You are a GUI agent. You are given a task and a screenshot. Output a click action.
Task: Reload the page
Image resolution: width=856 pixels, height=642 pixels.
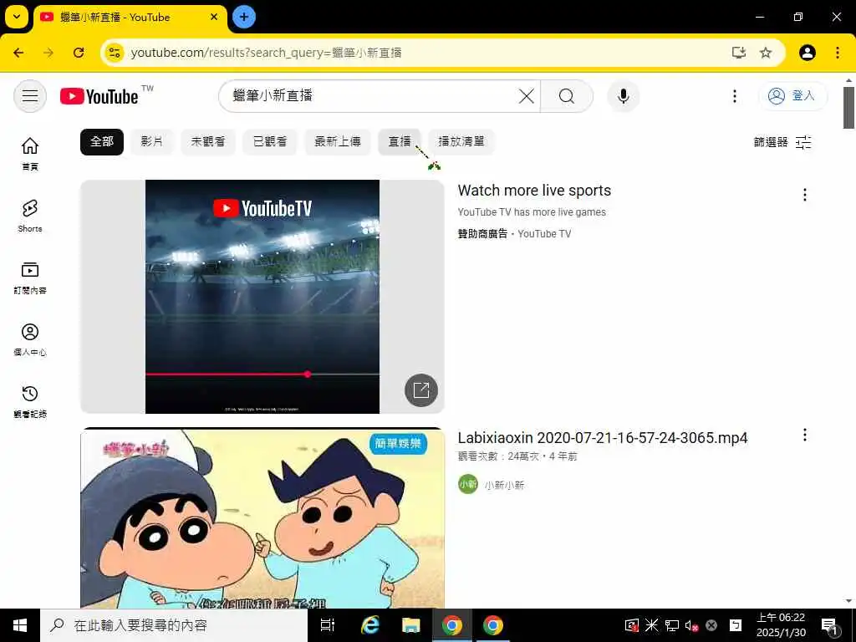[79, 53]
